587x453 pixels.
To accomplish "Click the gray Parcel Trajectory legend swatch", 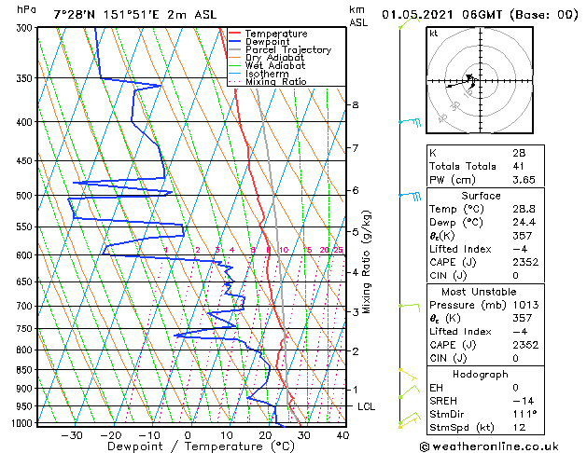I will click(235, 49).
